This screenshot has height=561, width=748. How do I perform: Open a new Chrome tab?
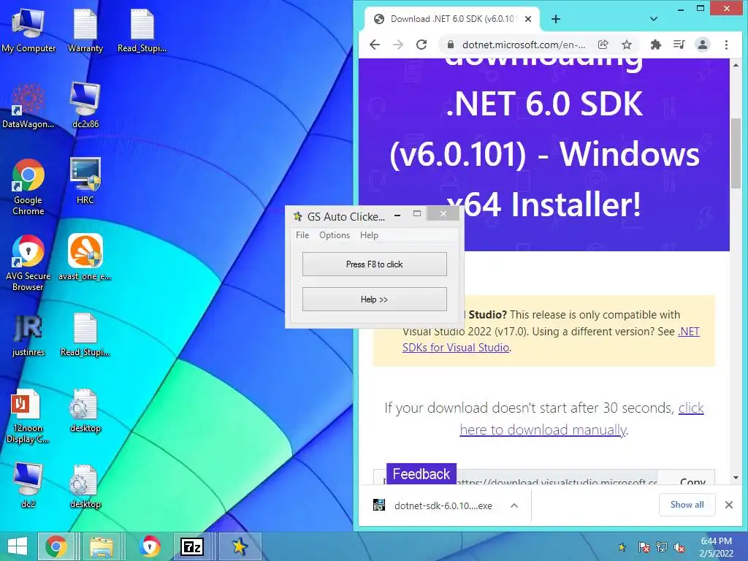tap(556, 19)
